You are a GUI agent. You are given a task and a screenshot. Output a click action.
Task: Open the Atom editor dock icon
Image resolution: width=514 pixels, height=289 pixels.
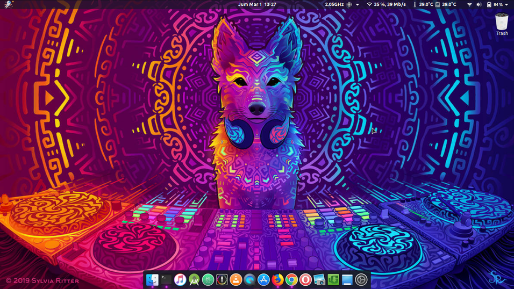pos(208,280)
